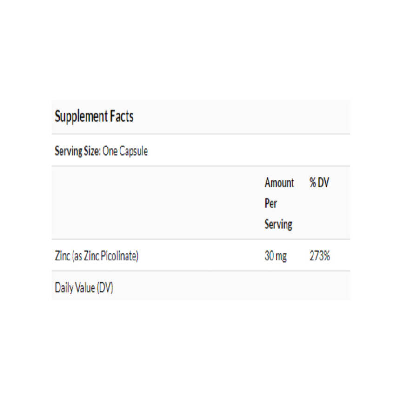Click the "Amount" column header word

point(279,183)
